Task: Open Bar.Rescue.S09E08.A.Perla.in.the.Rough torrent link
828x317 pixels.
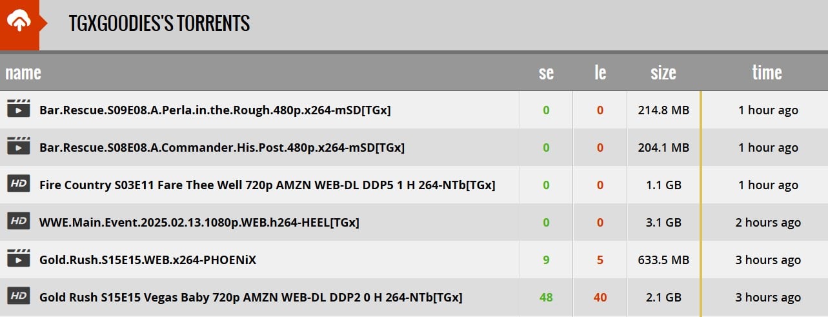Action: 215,110
